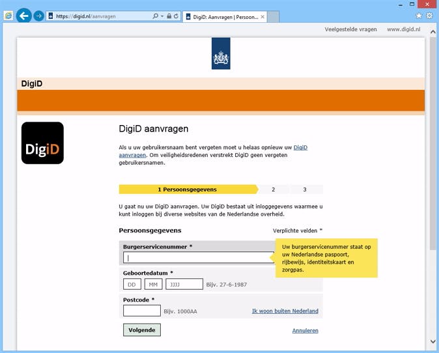Minimize the browser window
The width and height of the screenshot is (439, 353).
[x=401, y=4]
